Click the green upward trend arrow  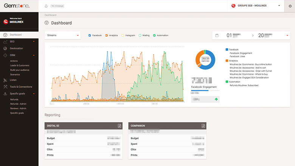click(x=216, y=99)
